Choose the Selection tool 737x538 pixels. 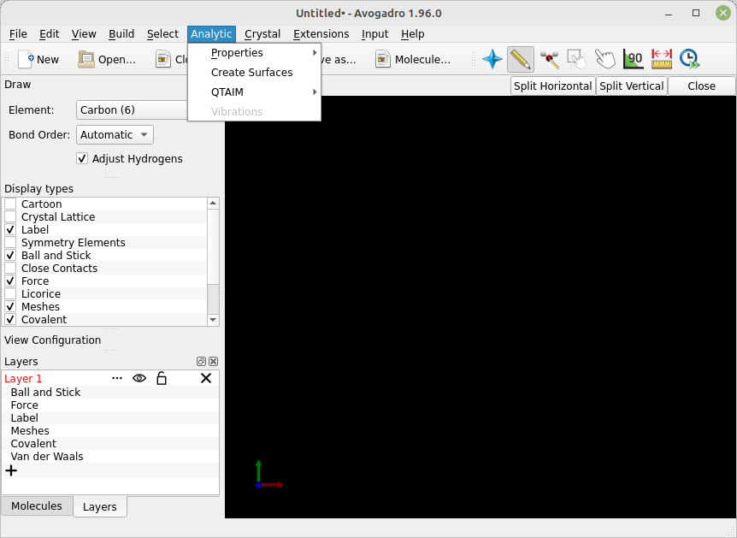coord(576,59)
